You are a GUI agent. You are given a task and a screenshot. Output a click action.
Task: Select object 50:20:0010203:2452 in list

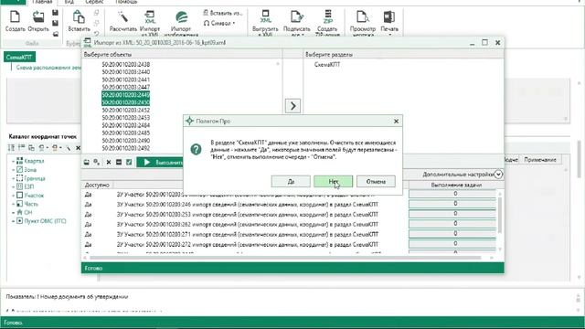(x=126, y=111)
